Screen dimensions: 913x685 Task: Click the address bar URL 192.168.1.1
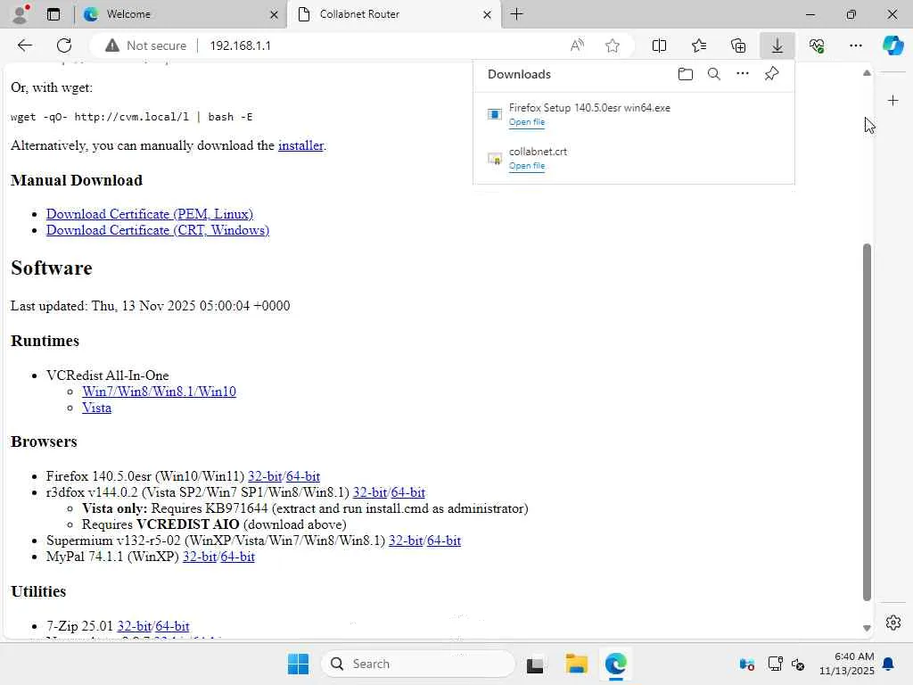240,45
